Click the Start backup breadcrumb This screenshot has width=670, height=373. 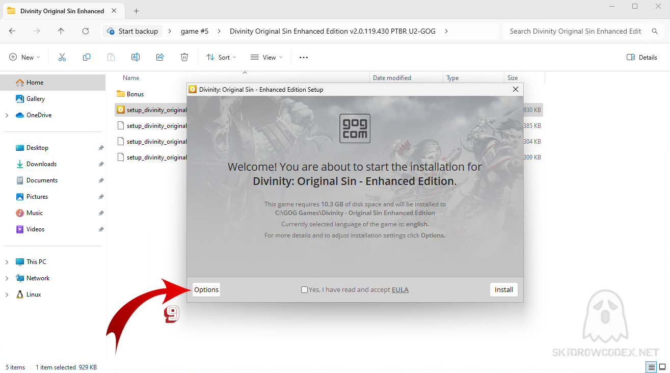(x=132, y=31)
